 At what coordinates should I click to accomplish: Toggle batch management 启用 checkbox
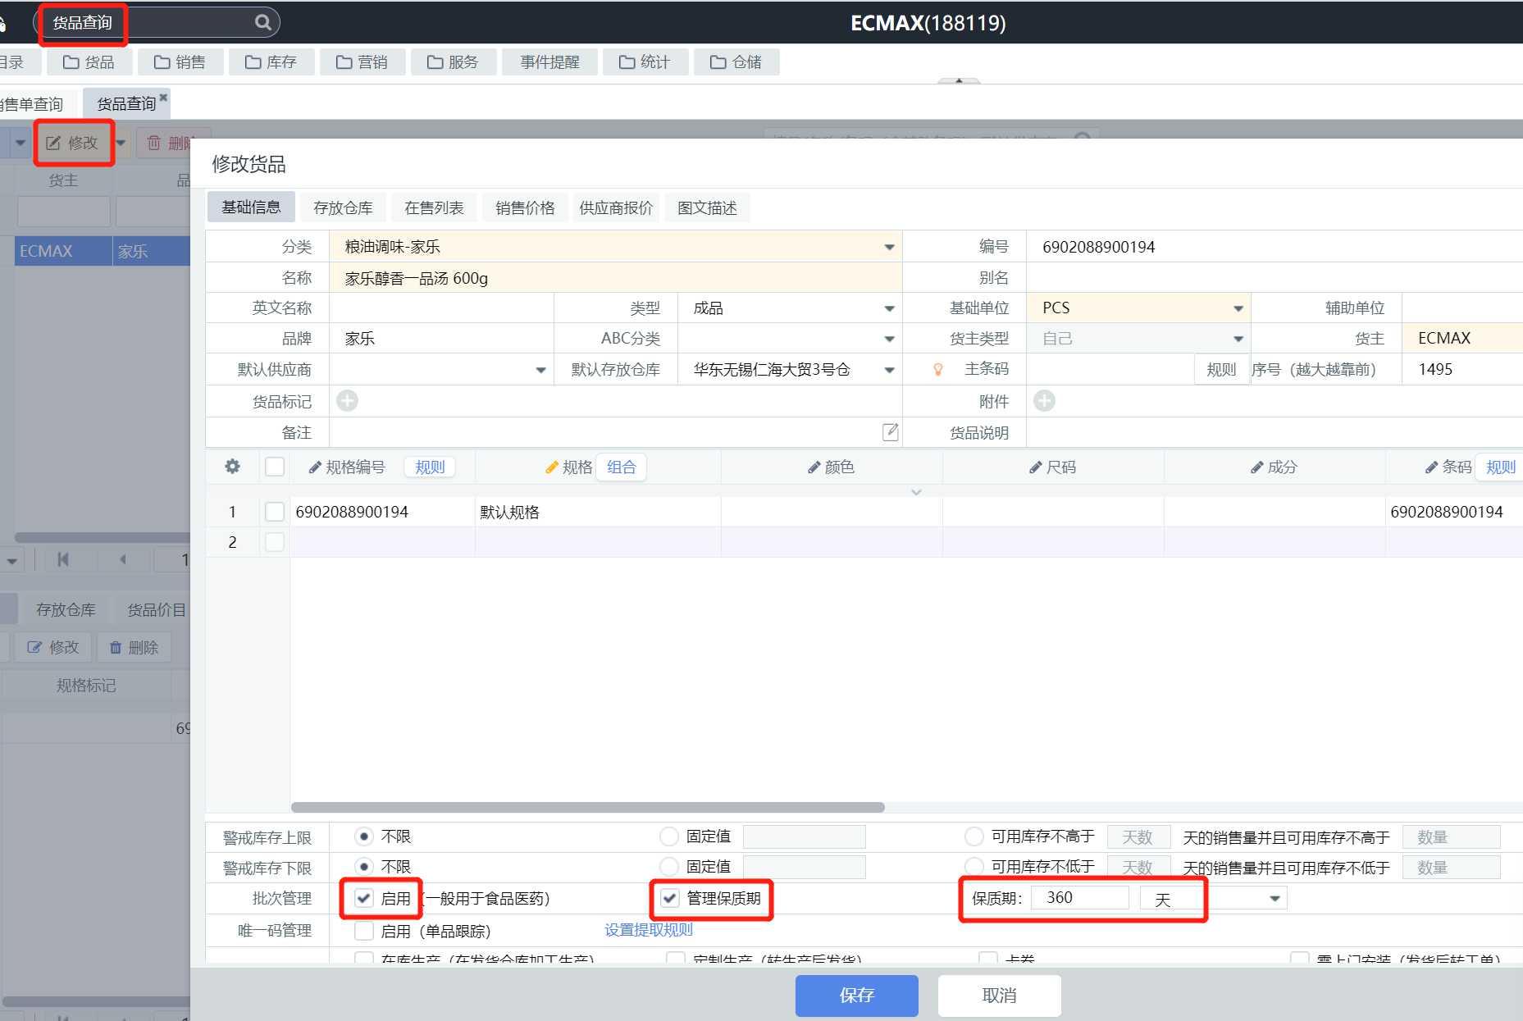[x=364, y=898]
